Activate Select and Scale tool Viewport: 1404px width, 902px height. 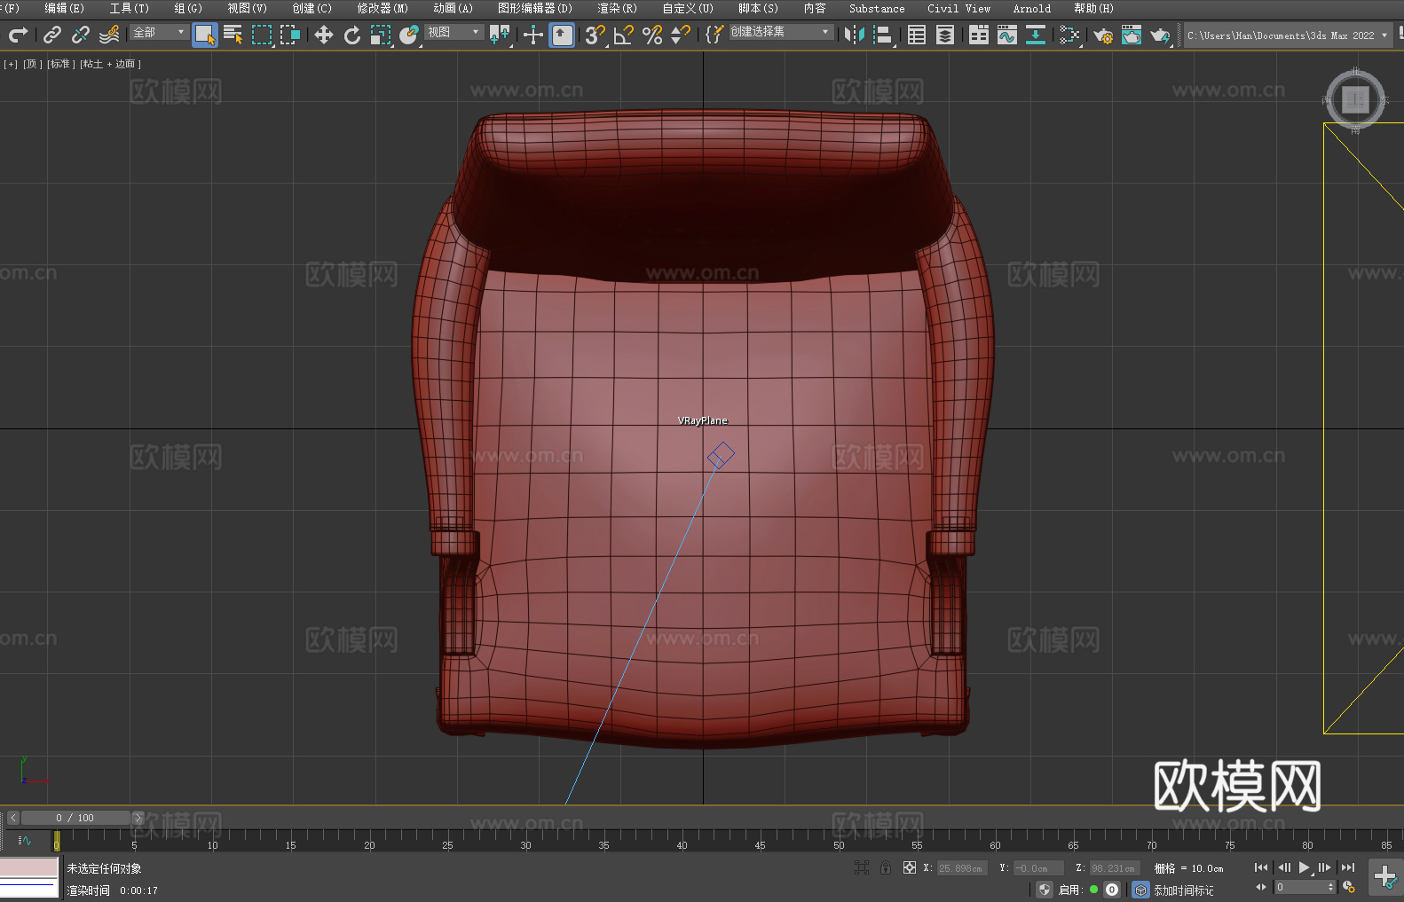point(381,35)
